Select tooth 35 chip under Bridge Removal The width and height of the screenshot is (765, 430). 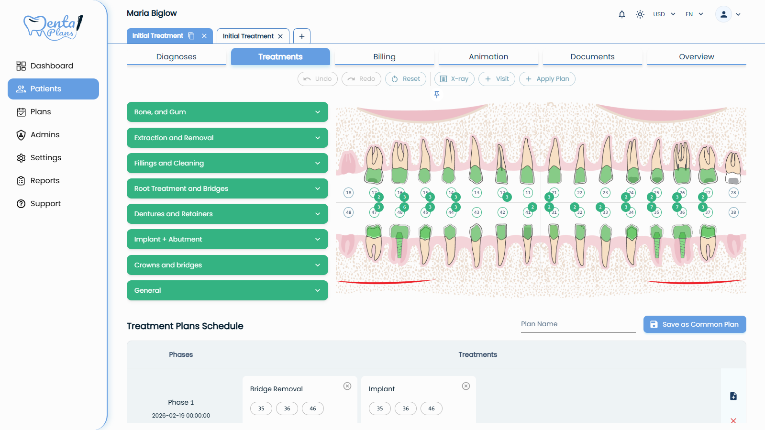[x=261, y=408]
